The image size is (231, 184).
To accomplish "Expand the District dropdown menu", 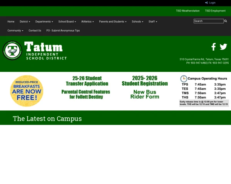I will click(25, 21).
